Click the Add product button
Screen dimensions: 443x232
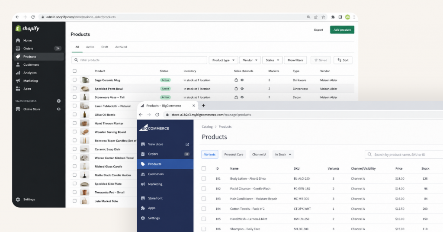click(x=342, y=30)
